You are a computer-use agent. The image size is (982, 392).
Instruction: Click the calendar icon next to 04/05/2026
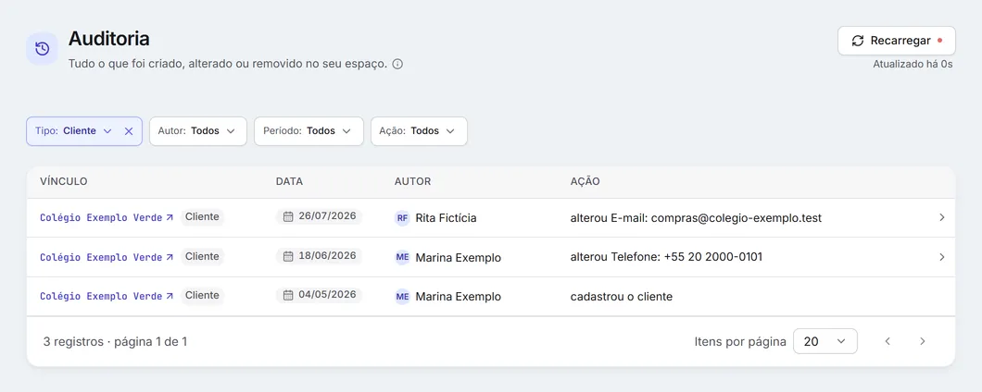[288, 295]
